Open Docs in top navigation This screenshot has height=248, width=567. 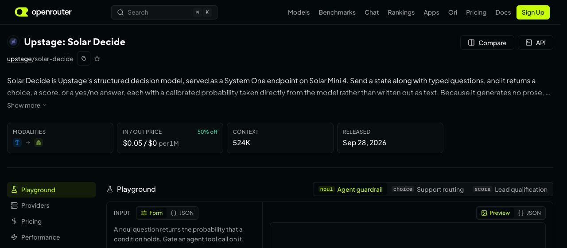[503, 12]
